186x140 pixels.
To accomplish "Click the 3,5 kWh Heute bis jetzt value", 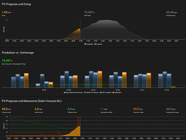I will pos(39,109).
